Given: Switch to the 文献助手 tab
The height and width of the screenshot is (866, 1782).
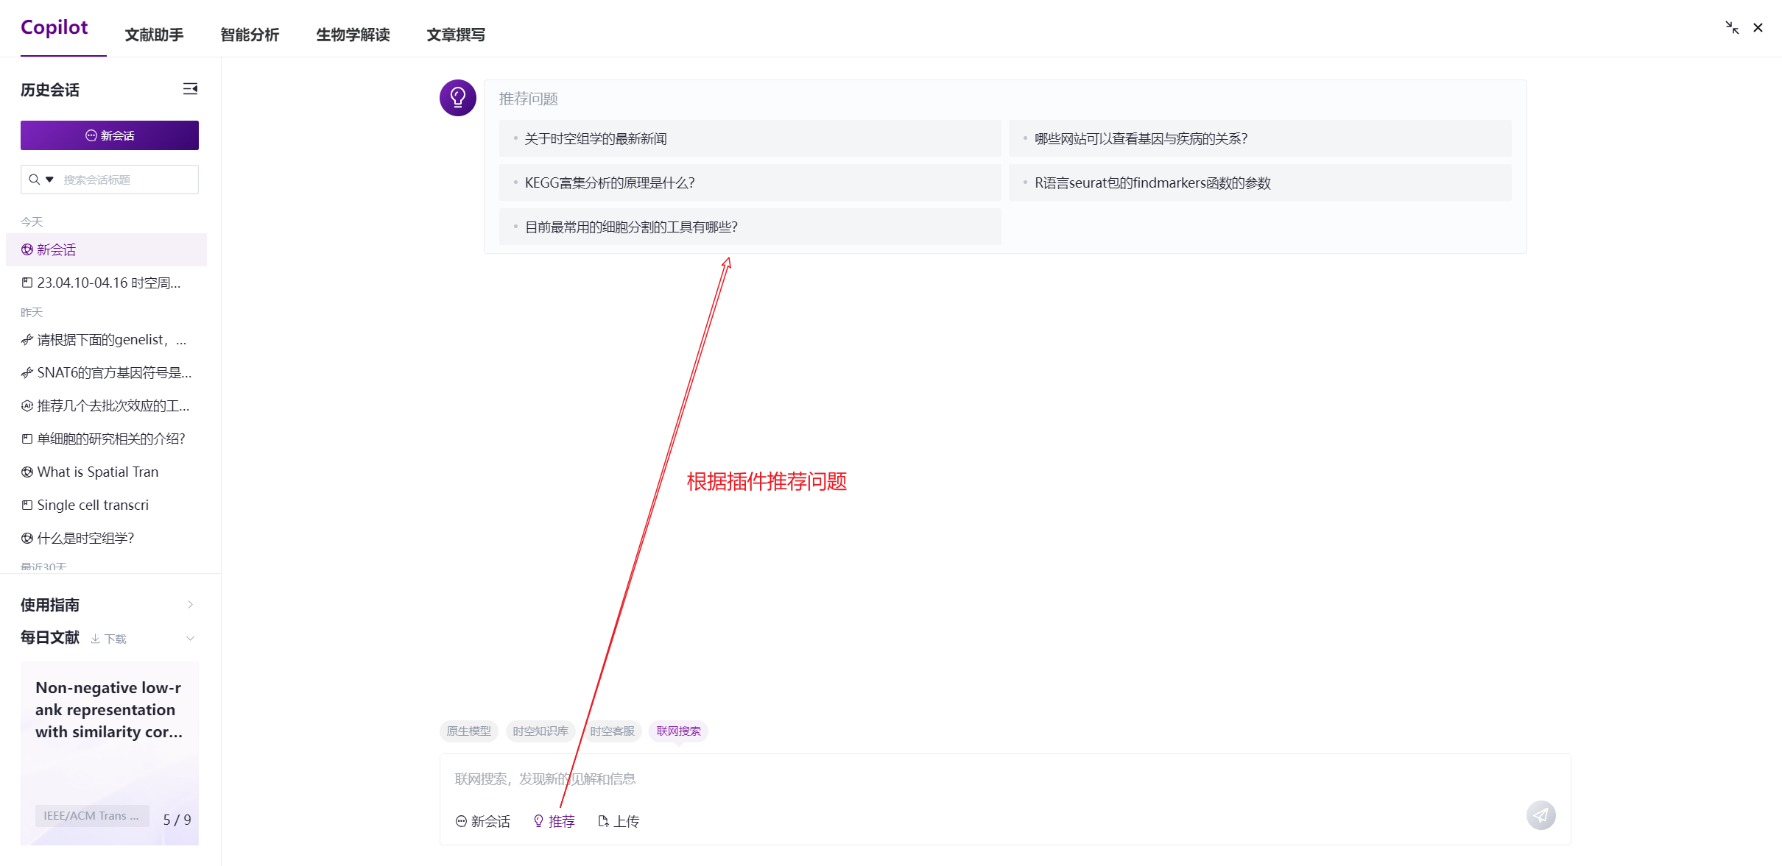Looking at the screenshot, I should pyautogui.click(x=154, y=35).
